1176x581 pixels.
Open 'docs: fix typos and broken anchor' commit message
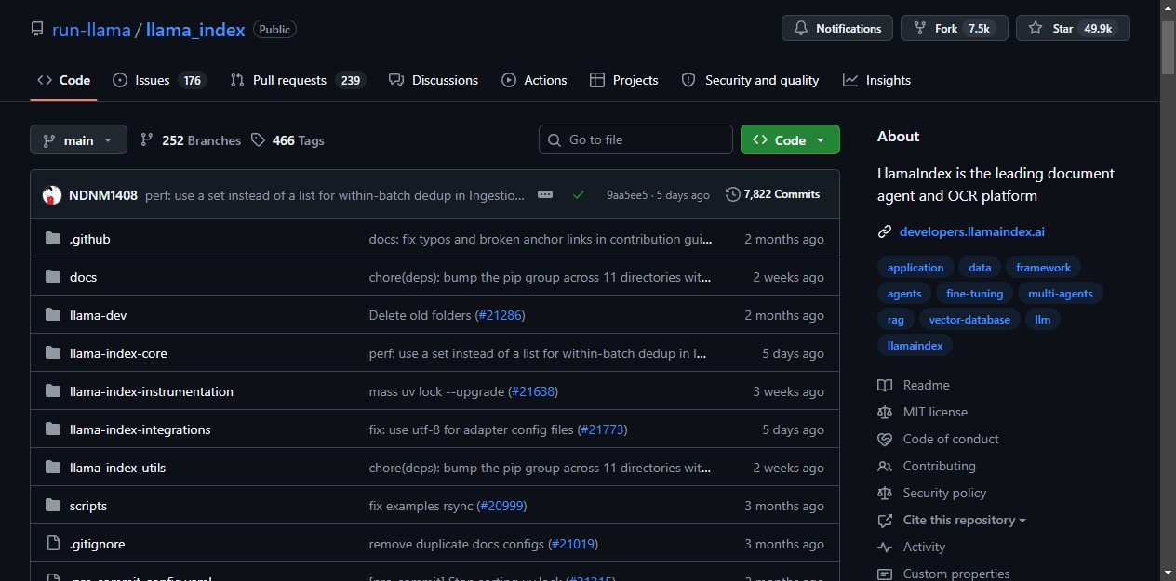[541, 239]
